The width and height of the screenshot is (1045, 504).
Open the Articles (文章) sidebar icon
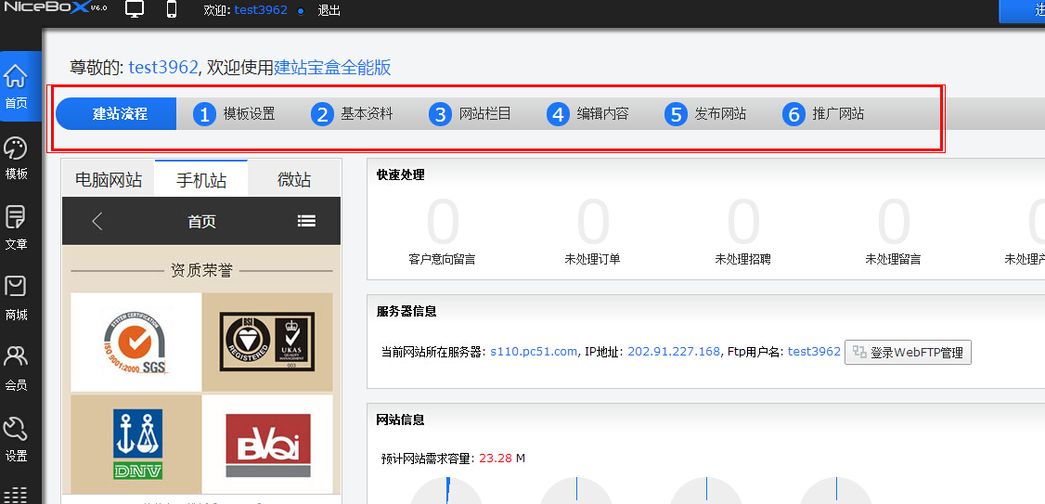[17, 227]
